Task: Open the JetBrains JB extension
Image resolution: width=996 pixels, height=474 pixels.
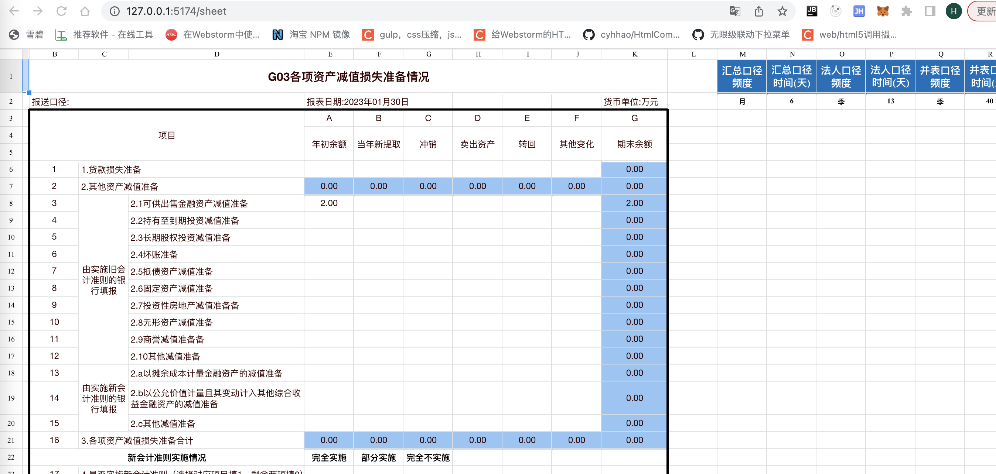Action: pyautogui.click(x=812, y=11)
